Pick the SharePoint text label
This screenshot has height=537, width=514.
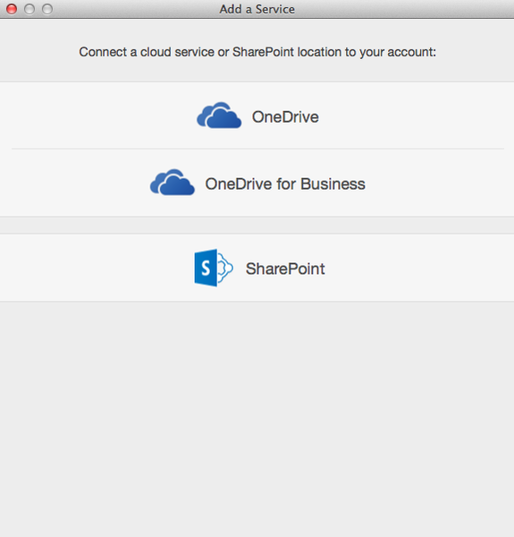coord(285,268)
